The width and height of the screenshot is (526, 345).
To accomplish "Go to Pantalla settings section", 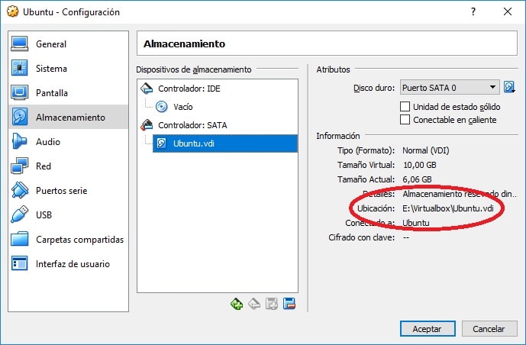I will [x=68, y=93].
